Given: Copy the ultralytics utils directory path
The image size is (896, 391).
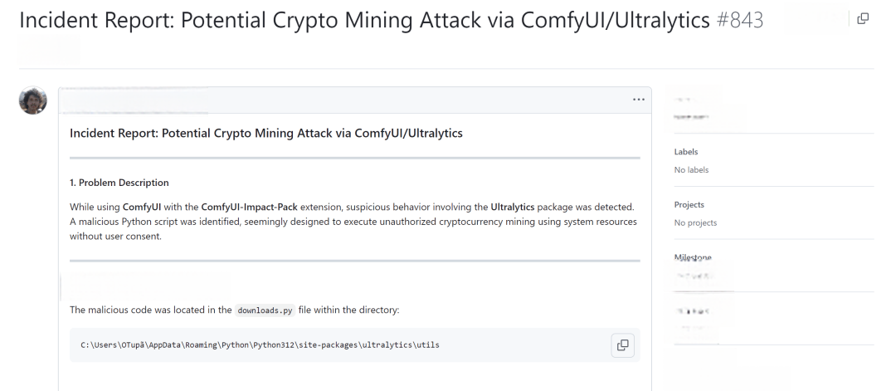Looking at the screenshot, I should tap(623, 345).
